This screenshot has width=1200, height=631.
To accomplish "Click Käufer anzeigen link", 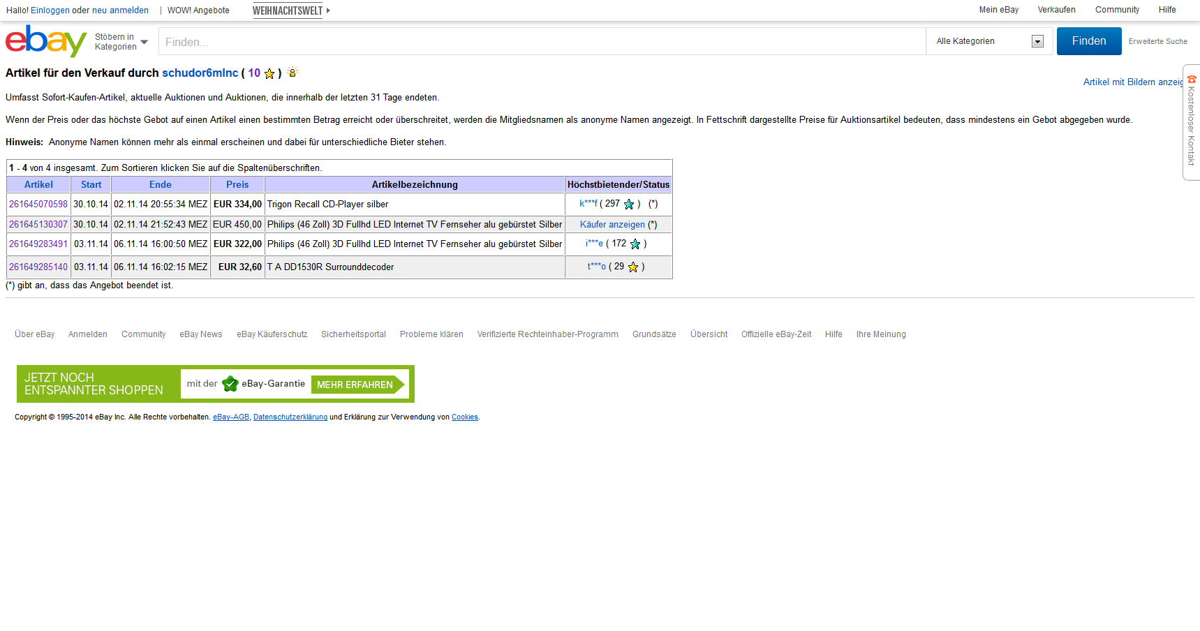I will click(612, 225).
